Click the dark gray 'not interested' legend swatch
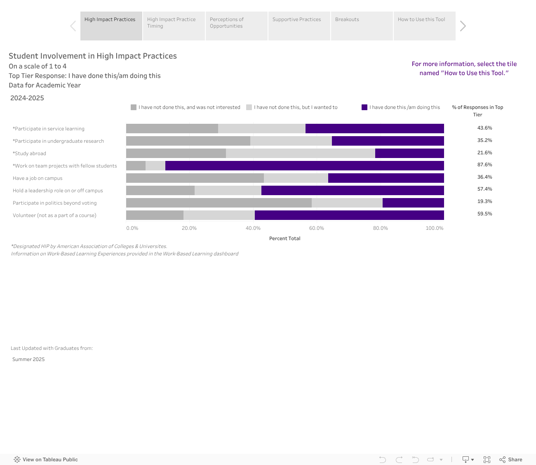Viewport: 536px width, 465px height. pyautogui.click(x=134, y=107)
